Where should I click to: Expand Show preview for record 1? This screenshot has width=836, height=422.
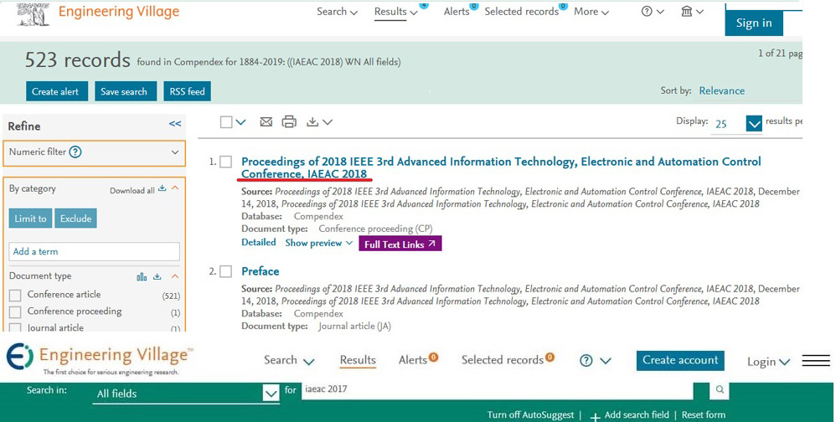[319, 243]
